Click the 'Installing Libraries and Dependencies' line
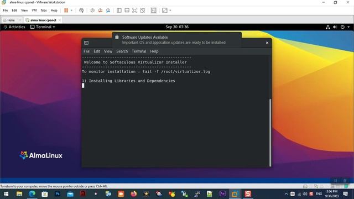The height and width of the screenshot is (199, 354). coord(128,81)
